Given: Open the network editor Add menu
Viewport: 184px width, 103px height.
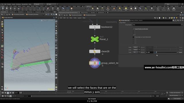Looking at the screenshot, I should click(x=61, y=18).
